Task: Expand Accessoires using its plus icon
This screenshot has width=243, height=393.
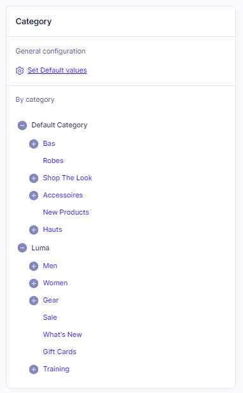Action: tap(34, 196)
